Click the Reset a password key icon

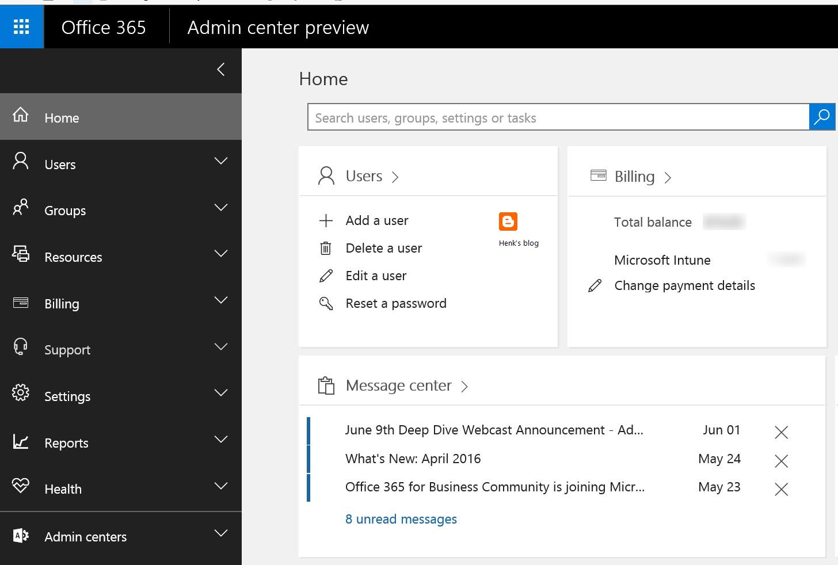[x=326, y=303]
